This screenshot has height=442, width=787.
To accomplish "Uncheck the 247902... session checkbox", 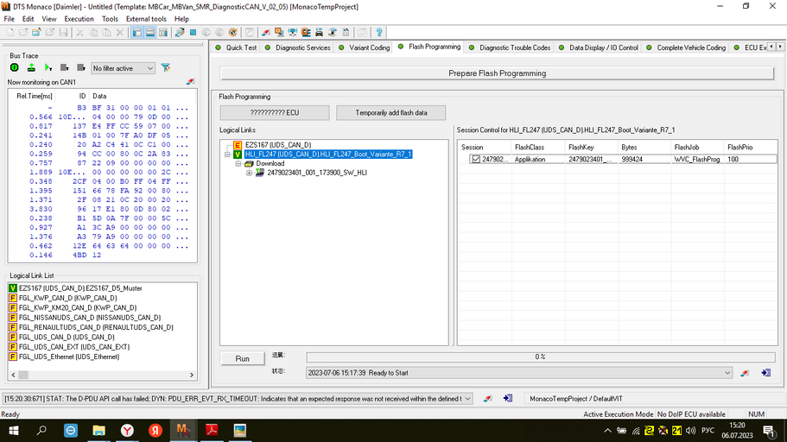I will (x=476, y=159).
